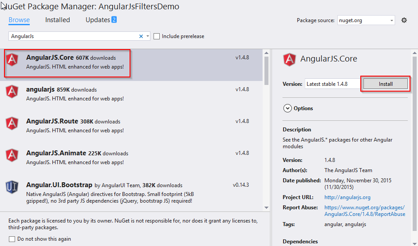
Task: Open the Report Abuse link
Action: (365, 211)
